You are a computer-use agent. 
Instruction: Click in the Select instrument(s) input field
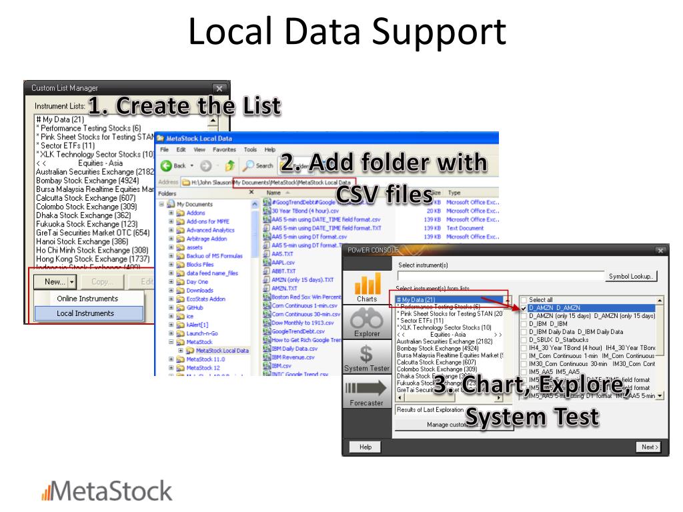pos(500,276)
